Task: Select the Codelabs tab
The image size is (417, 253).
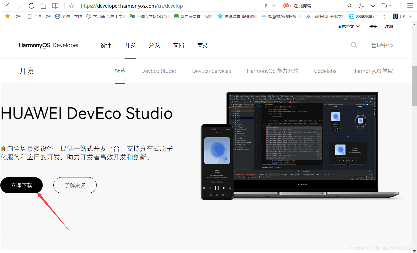Action: [325, 71]
